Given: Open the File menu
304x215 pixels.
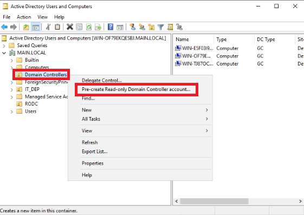Looking at the screenshot, I should pyautogui.click(x=7, y=17).
